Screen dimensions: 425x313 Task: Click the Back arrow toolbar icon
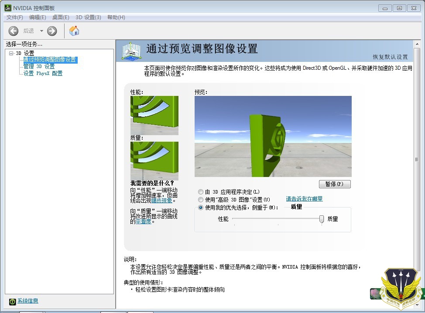14,31
